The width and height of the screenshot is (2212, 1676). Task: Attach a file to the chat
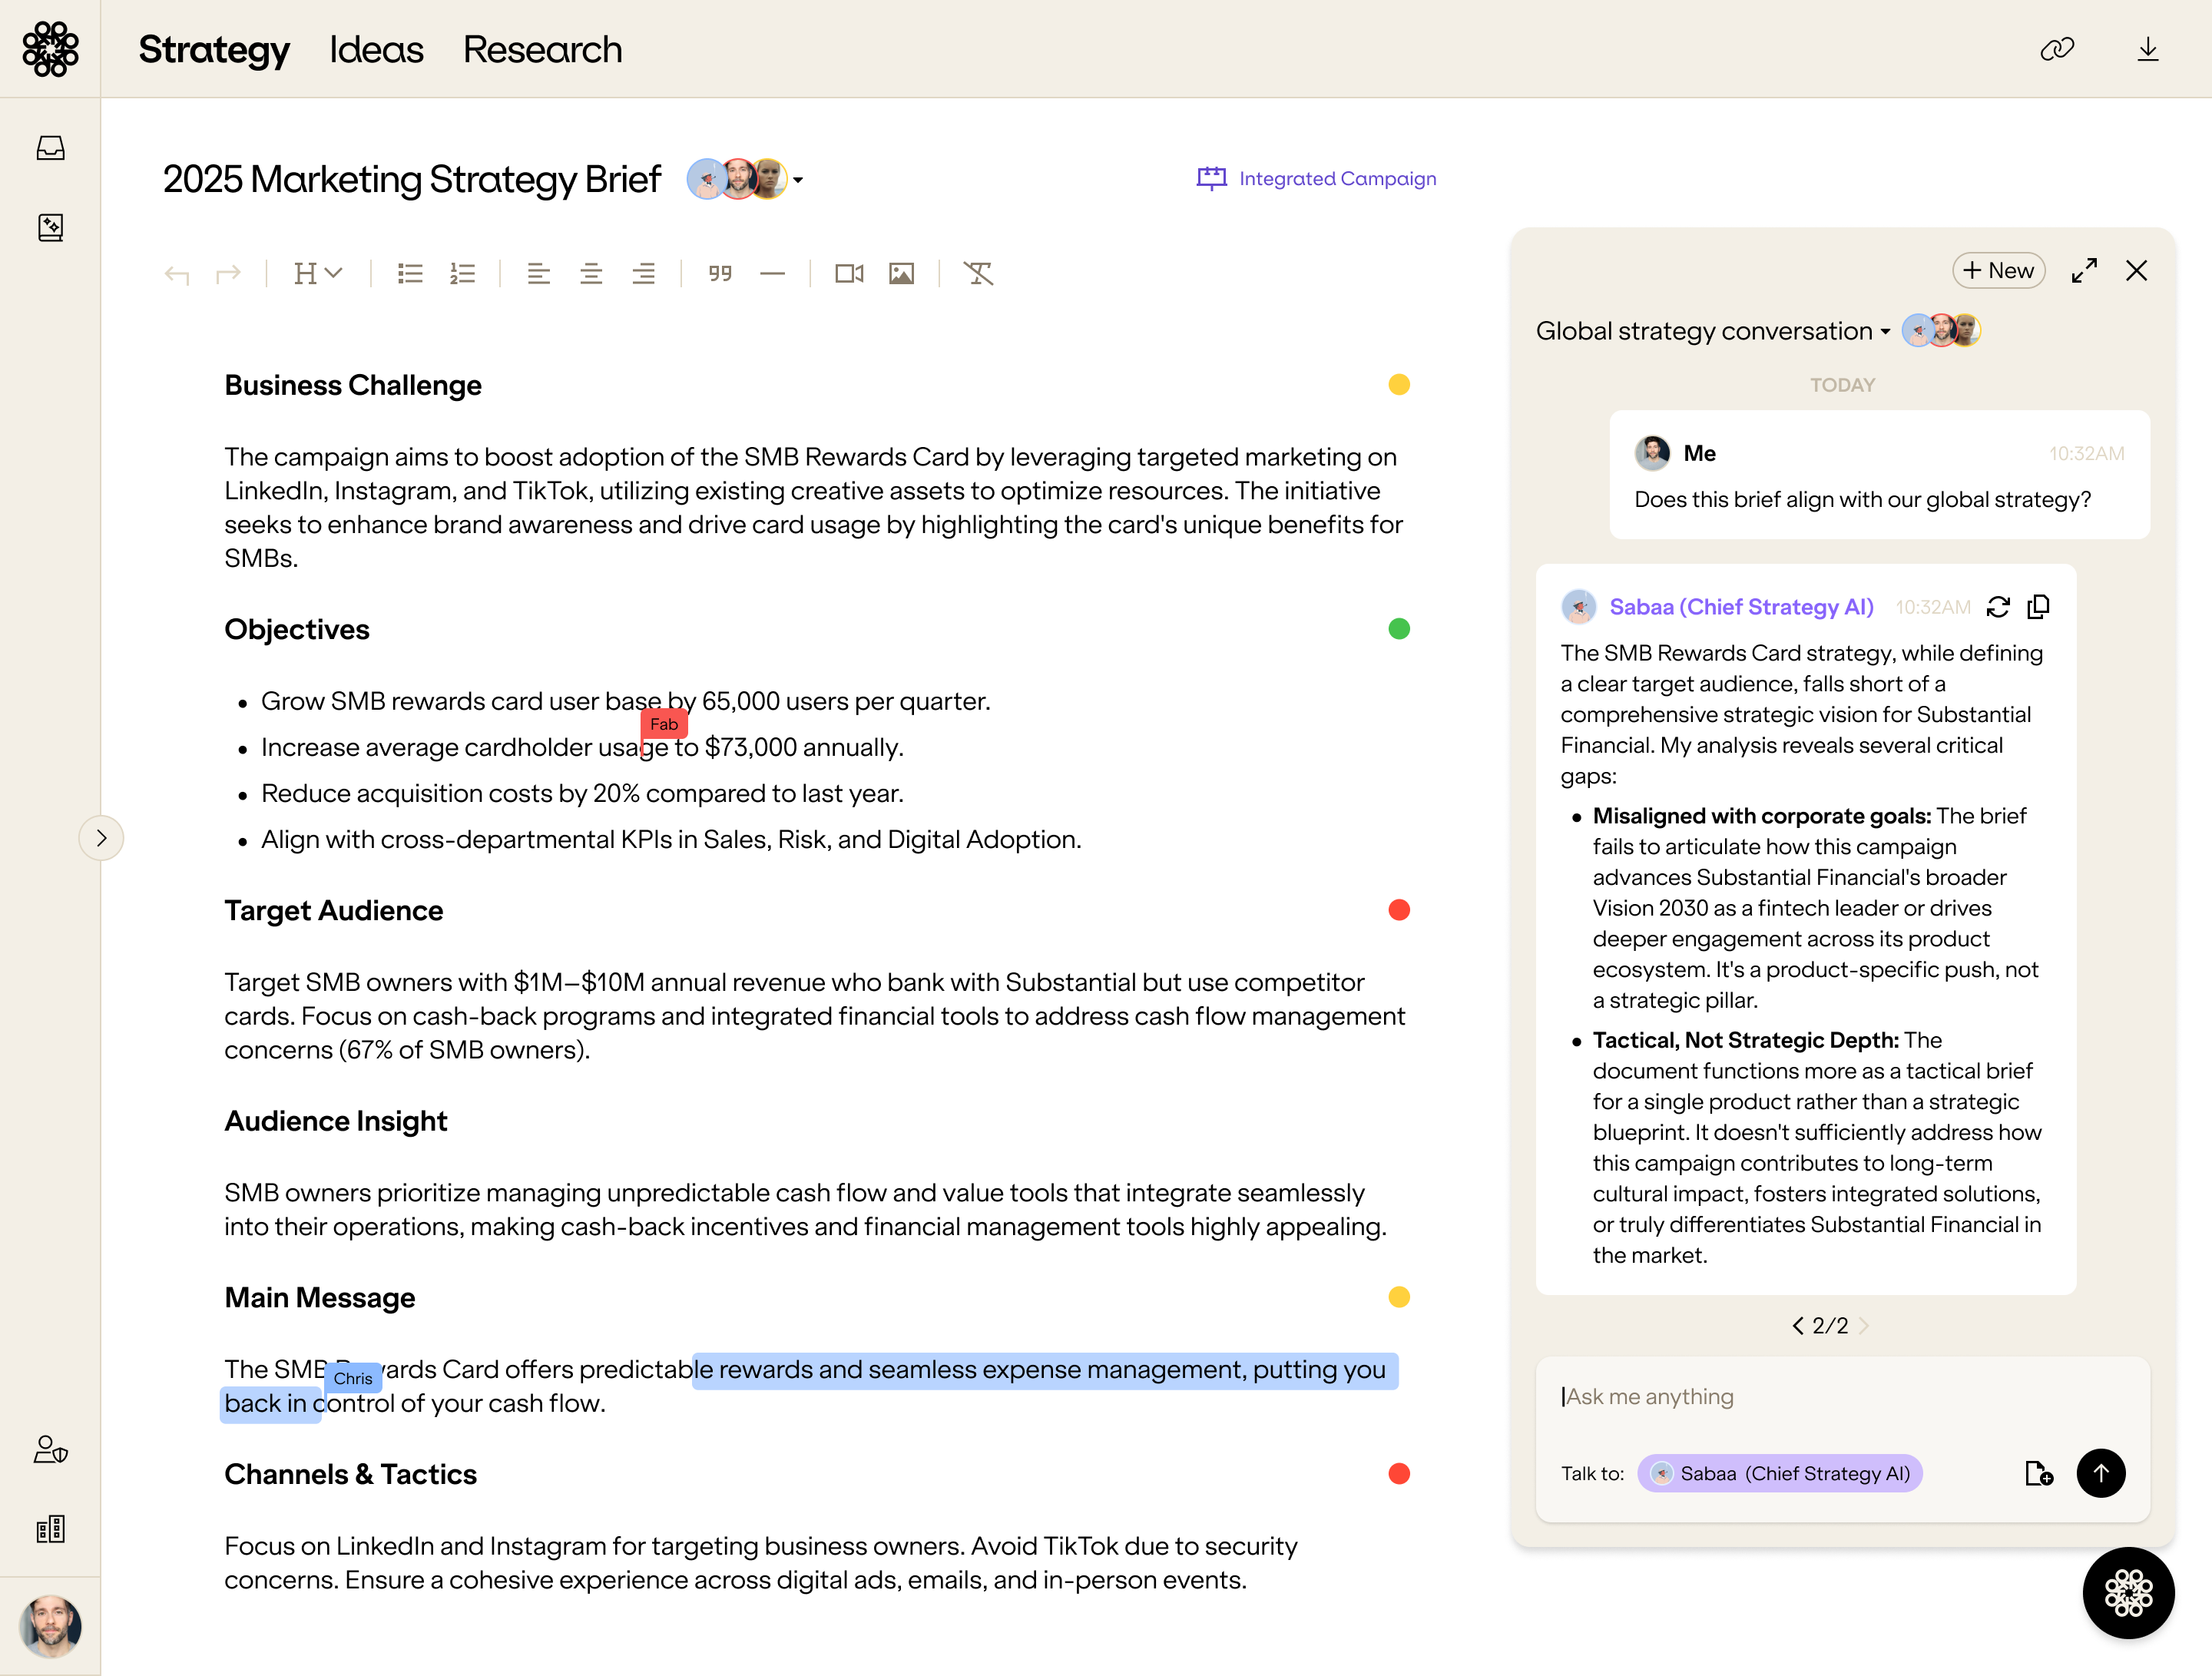click(2038, 1473)
